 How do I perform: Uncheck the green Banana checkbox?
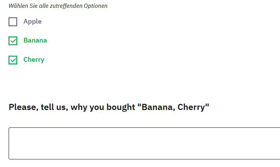point(13,41)
